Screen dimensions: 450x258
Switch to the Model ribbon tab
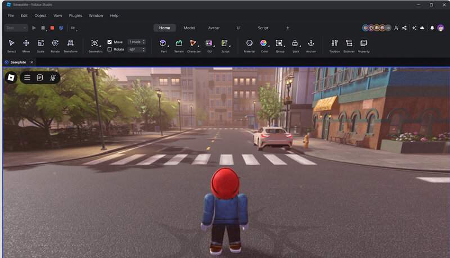[x=189, y=28]
